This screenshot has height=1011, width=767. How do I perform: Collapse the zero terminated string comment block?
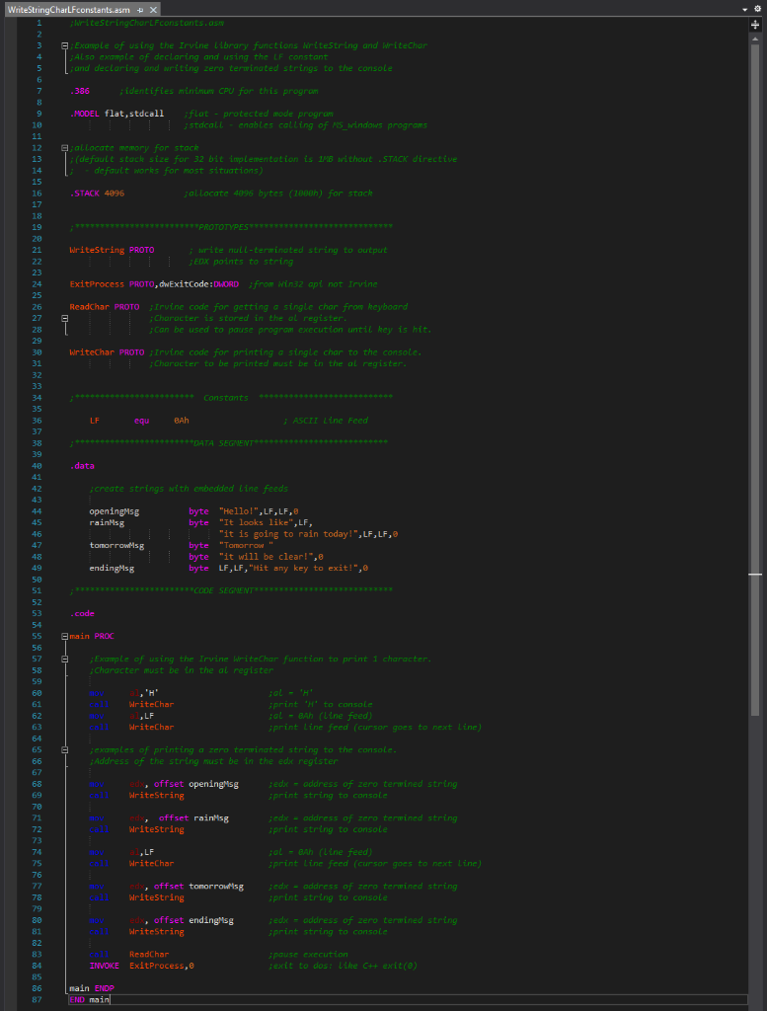click(x=64, y=750)
